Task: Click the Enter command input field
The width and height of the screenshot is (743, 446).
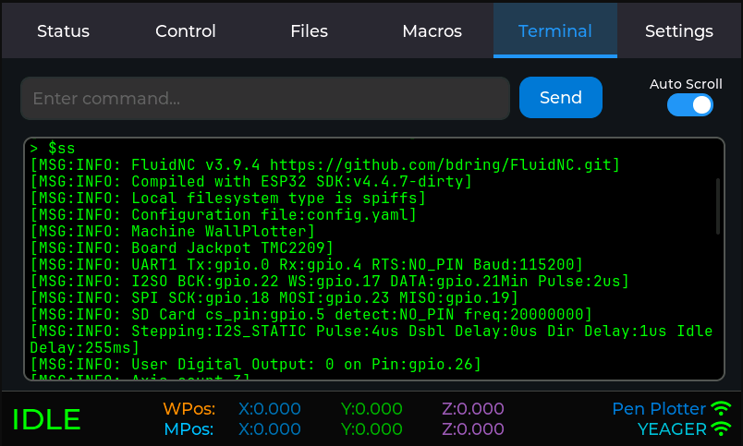Action: pos(265,98)
